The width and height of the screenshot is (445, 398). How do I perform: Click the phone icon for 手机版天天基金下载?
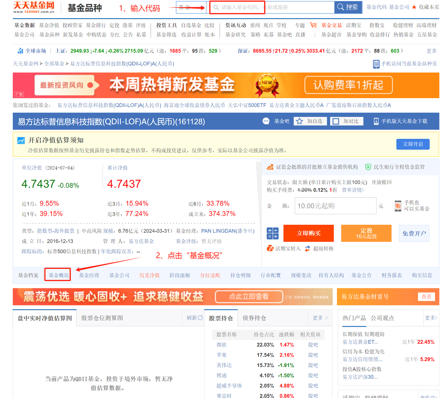tap(376, 121)
